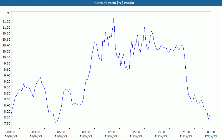This screenshot has width=222, height=139.
Task: Click the 9,00 y-axis label
Action: [7, 87]
